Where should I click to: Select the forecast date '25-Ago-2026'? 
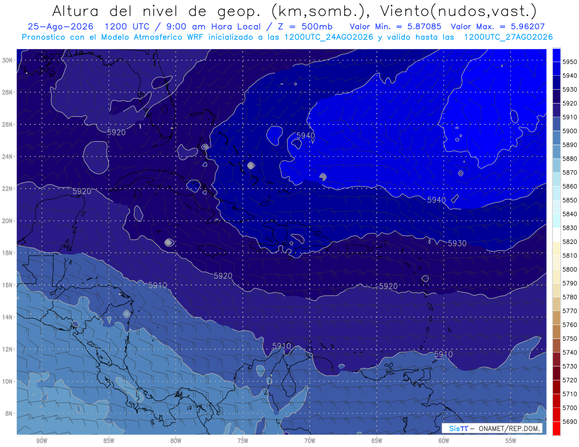(62, 27)
